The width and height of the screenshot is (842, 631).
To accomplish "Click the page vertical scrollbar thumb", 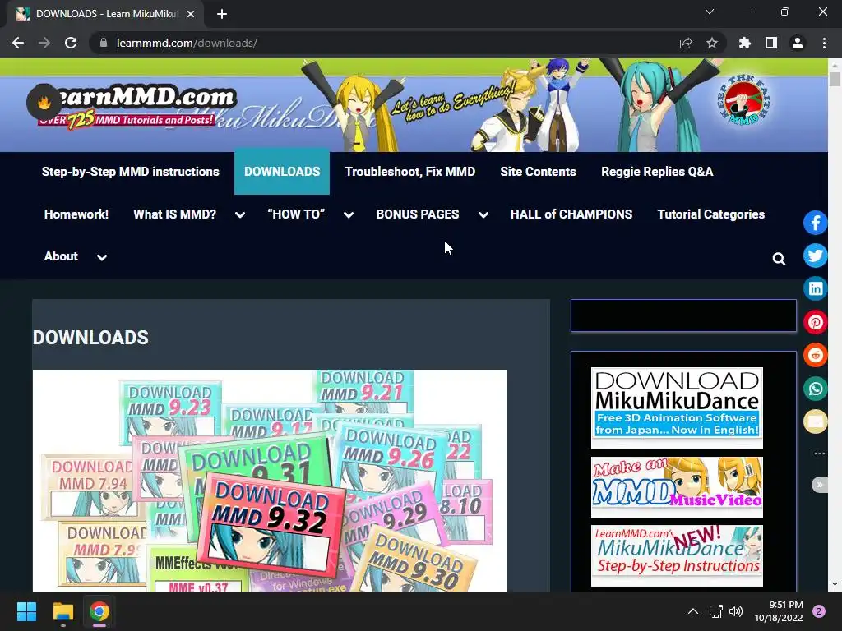I will [835, 79].
